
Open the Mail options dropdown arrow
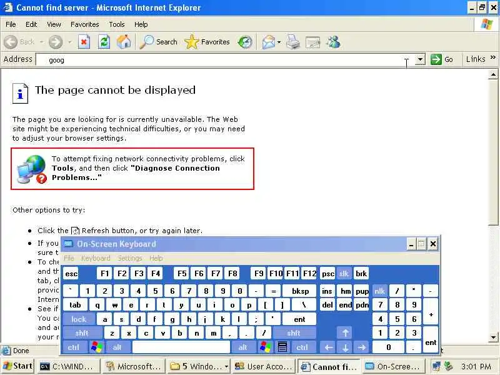pos(279,42)
